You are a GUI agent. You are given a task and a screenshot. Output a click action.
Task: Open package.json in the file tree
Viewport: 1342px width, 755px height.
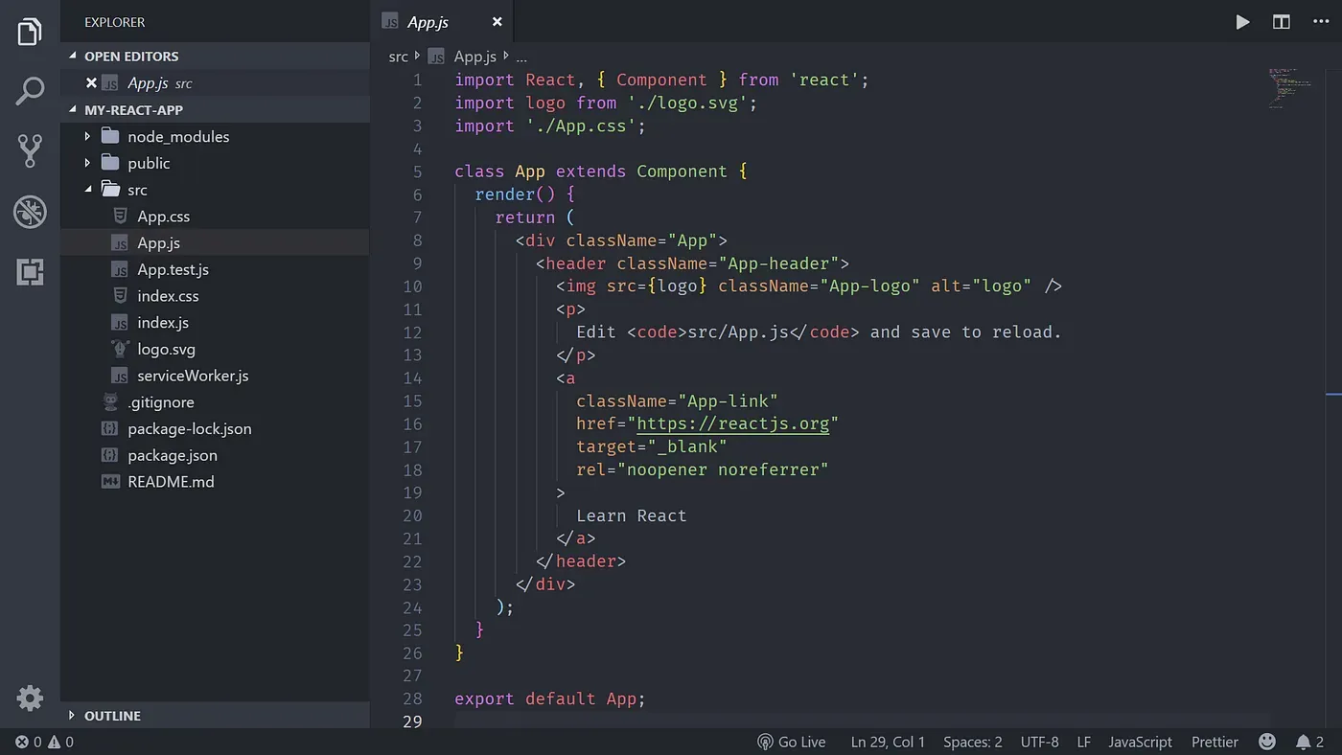pos(173,455)
